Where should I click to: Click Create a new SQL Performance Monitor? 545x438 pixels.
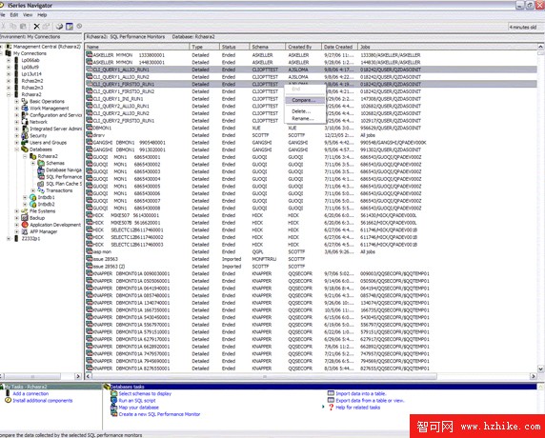pyautogui.click(x=159, y=414)
